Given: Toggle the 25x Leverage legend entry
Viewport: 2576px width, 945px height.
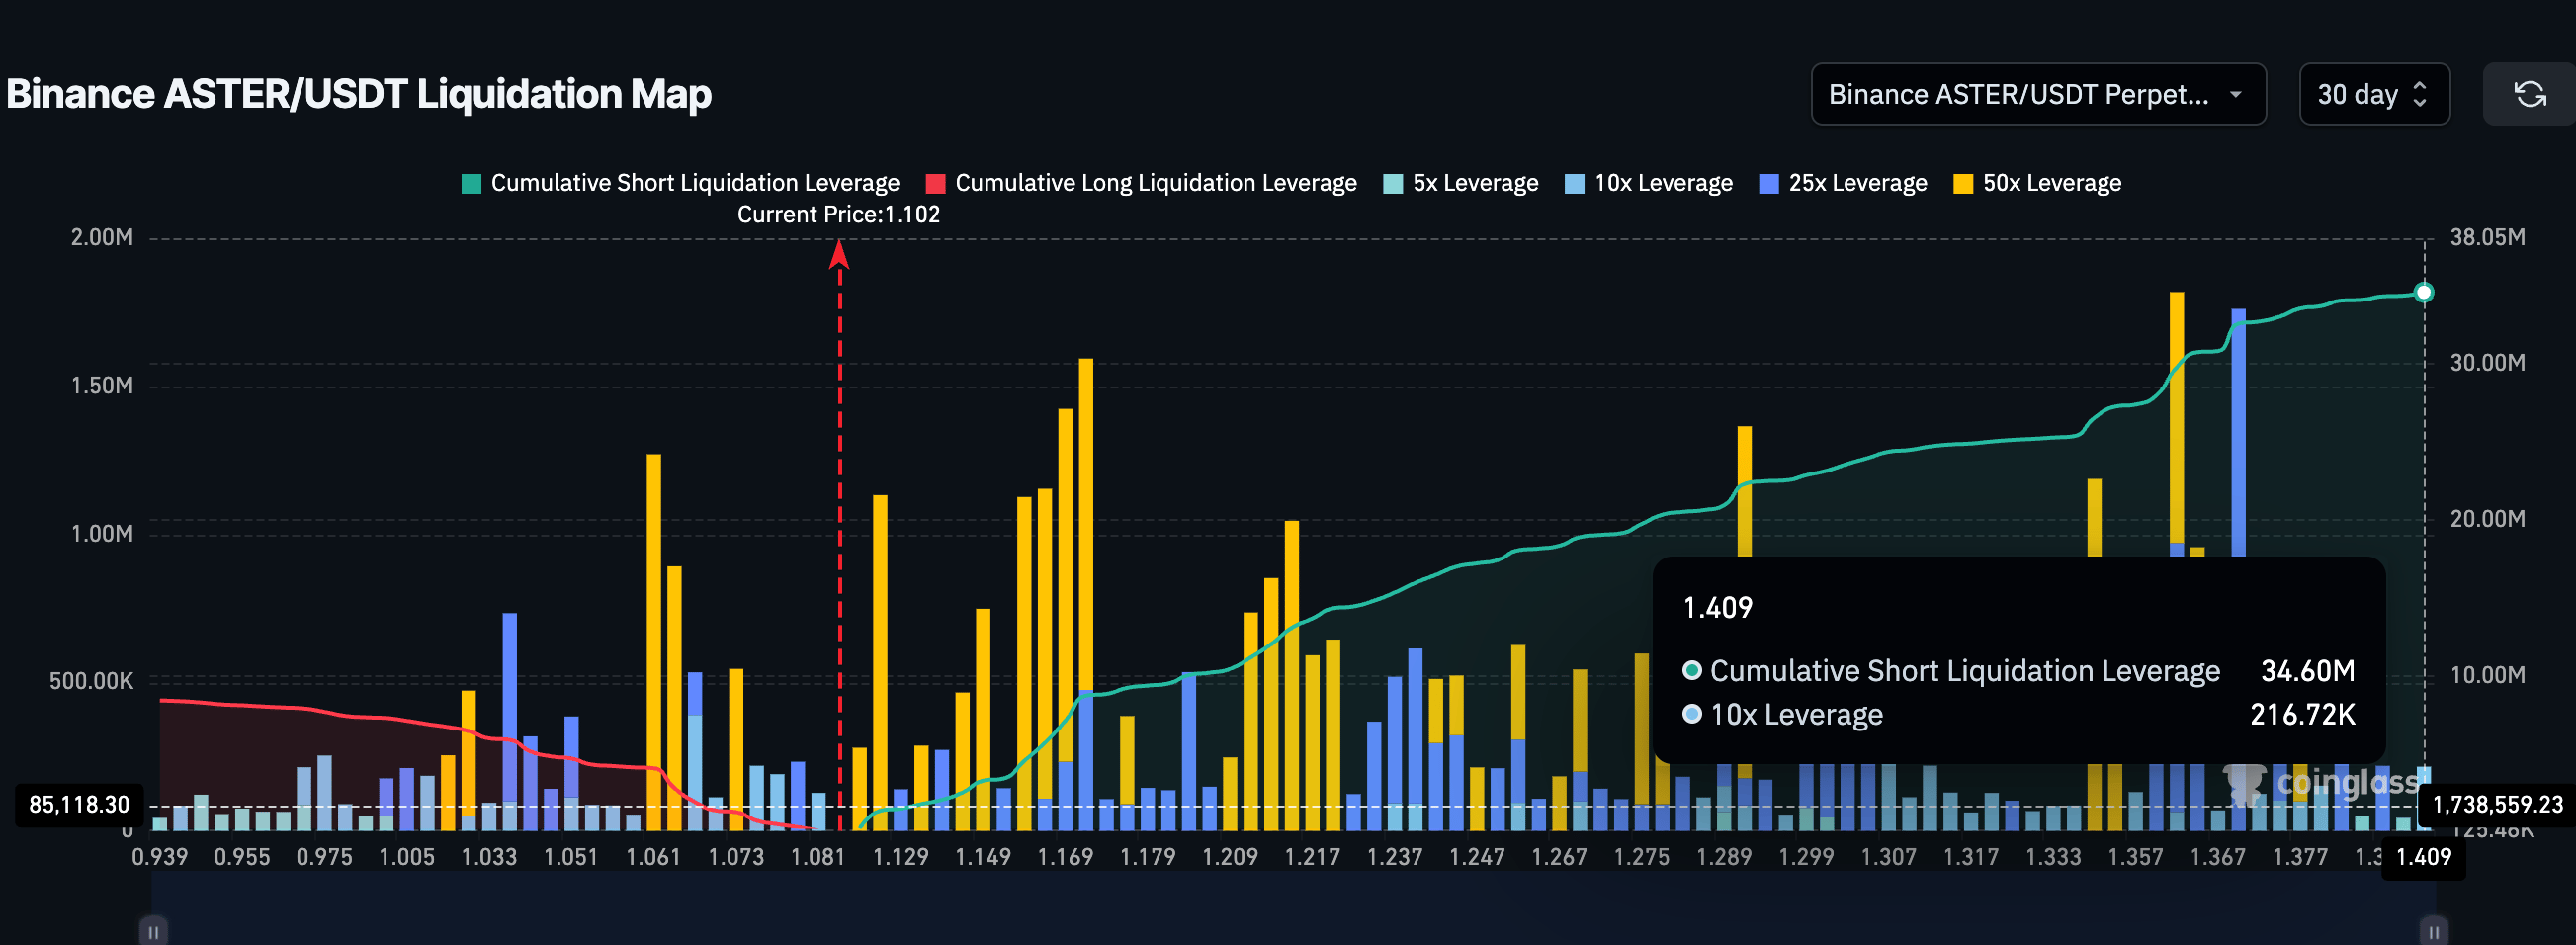Looking at the screenshot, I should tap(1857, 183).
